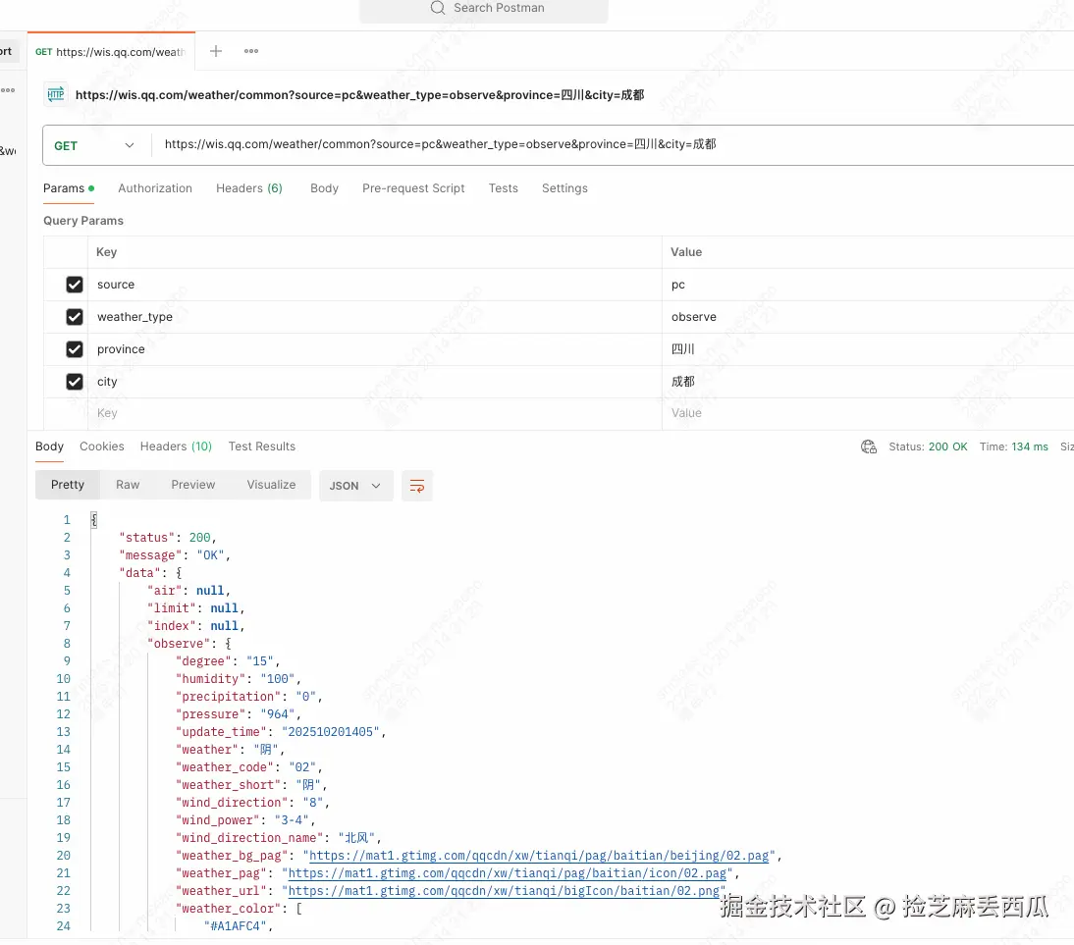
Task: Open the JSON format dropdown
Action: [355, 486]
